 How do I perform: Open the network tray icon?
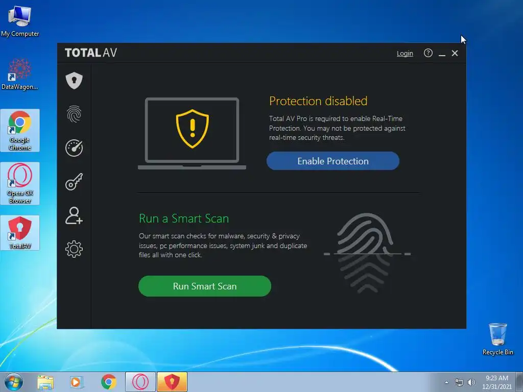click(459, 382)
